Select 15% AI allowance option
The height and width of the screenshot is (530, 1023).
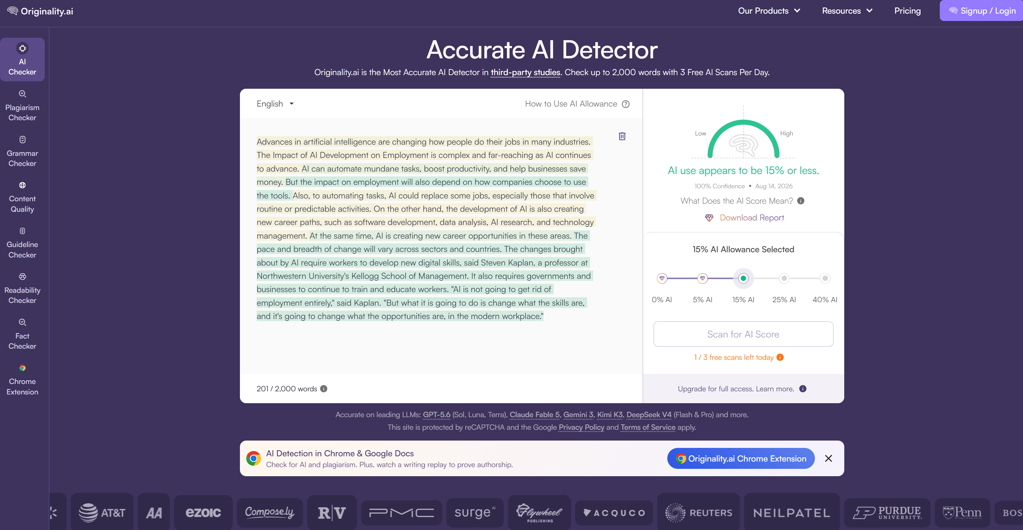pos(743,278)
